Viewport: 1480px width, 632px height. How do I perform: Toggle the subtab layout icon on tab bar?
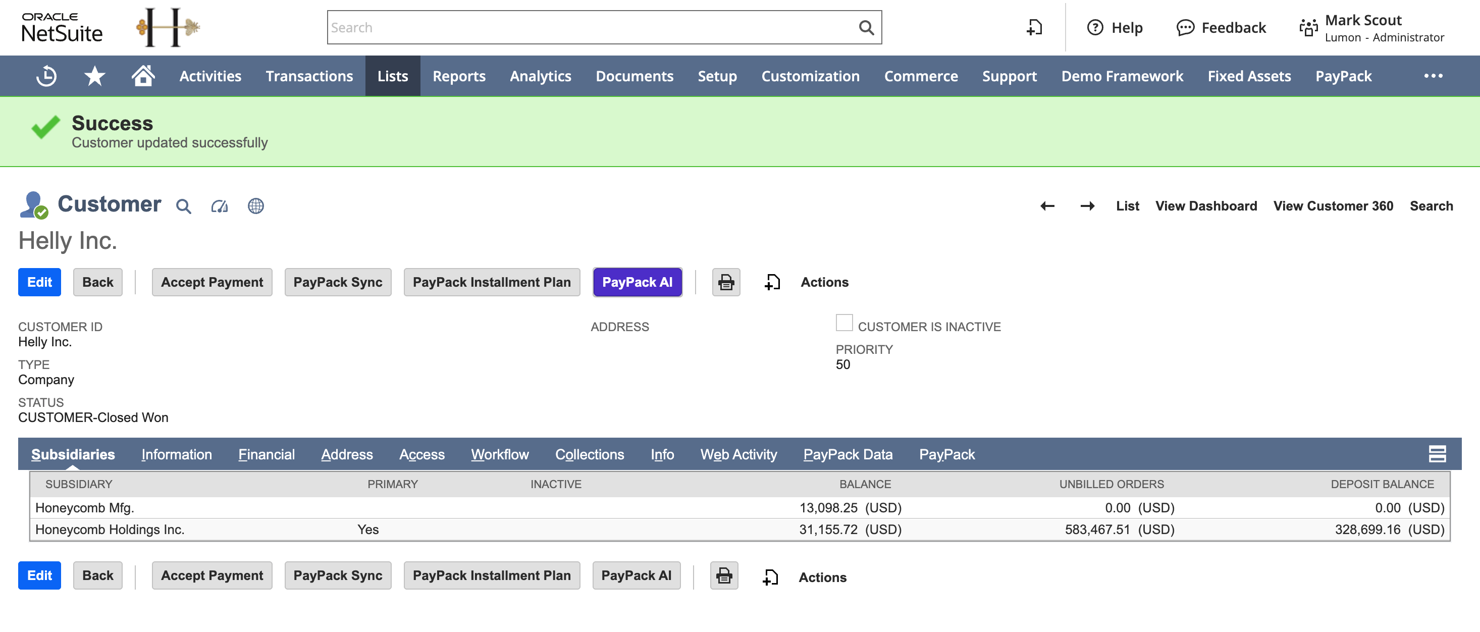pos(1437,454)
